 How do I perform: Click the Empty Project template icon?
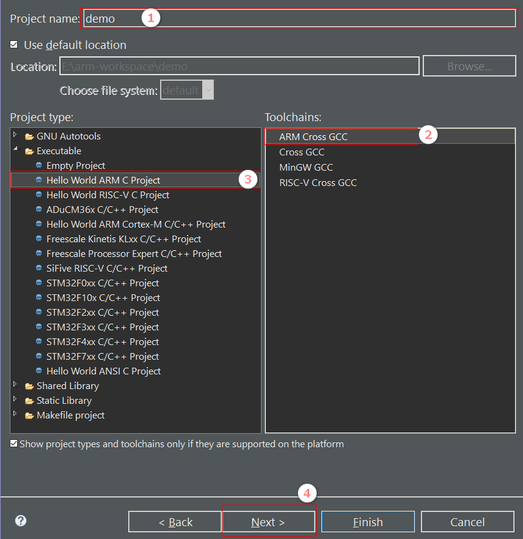[39, 165]
